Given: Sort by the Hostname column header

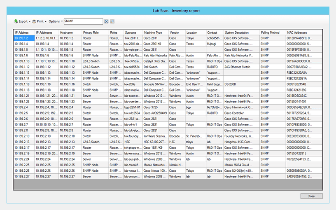Looking at the screenshot, I should tap(70, 33).
